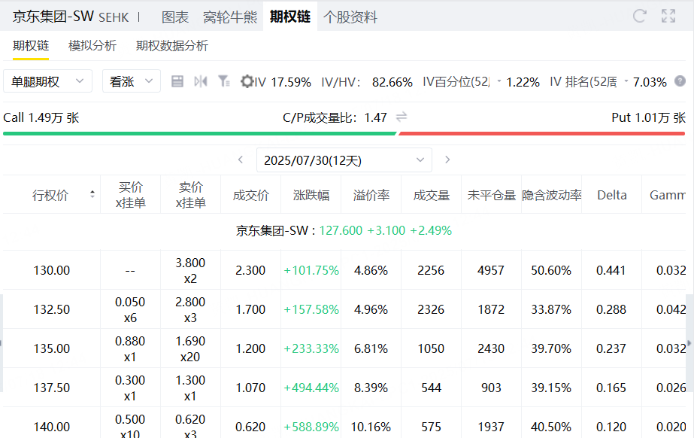Click the 1.690 x20 ask price cell

[x=191, y=348]
